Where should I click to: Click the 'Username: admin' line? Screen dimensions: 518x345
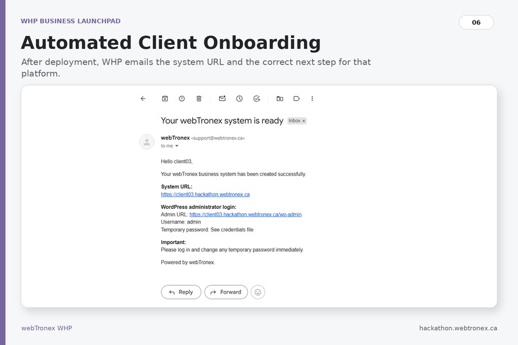[x=181, y=222]
